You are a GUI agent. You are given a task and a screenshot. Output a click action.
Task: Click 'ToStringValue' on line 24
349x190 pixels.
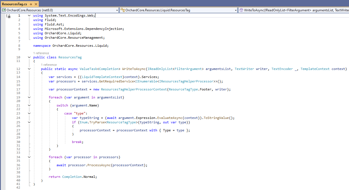(x=216, y=118)
